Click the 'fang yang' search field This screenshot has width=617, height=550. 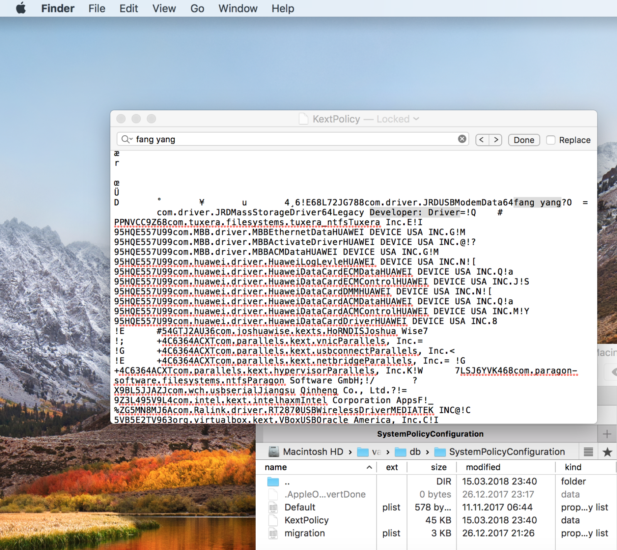coord(292,139)
